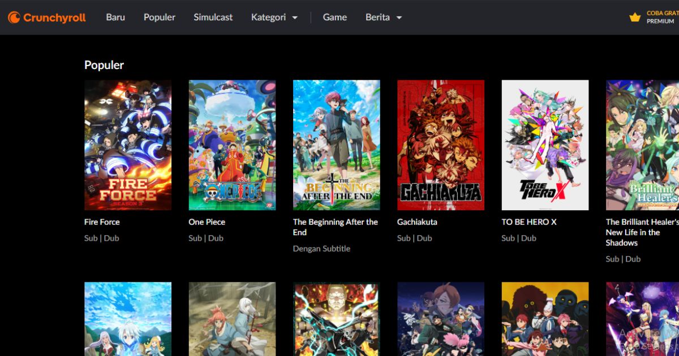Image resolution: width=679 pixels, height=356 pixels.
Task: Click the "TO BE HERO X" title
Action: pyautogui.click(x=528, y=222)
